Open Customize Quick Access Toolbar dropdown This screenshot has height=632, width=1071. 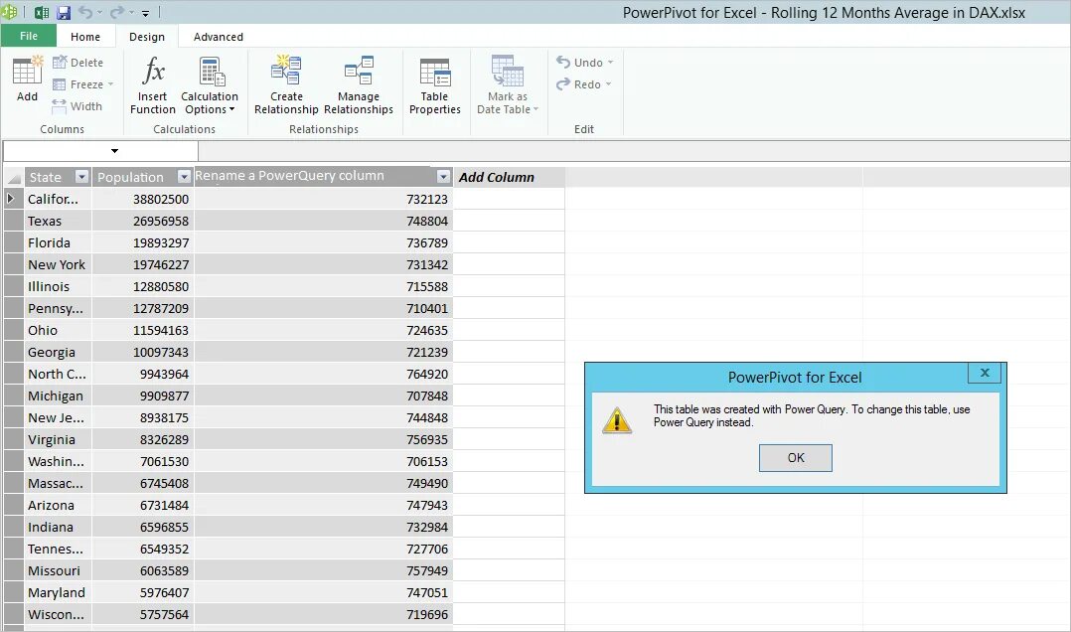pos(145,13)
